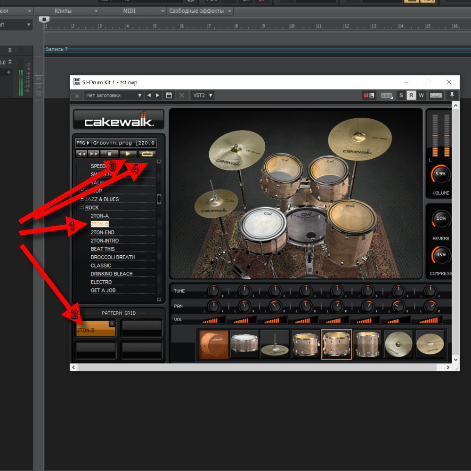Click the plugin toolbar menu icon at far left
This screenshot has width=471, height=471.
77,96
